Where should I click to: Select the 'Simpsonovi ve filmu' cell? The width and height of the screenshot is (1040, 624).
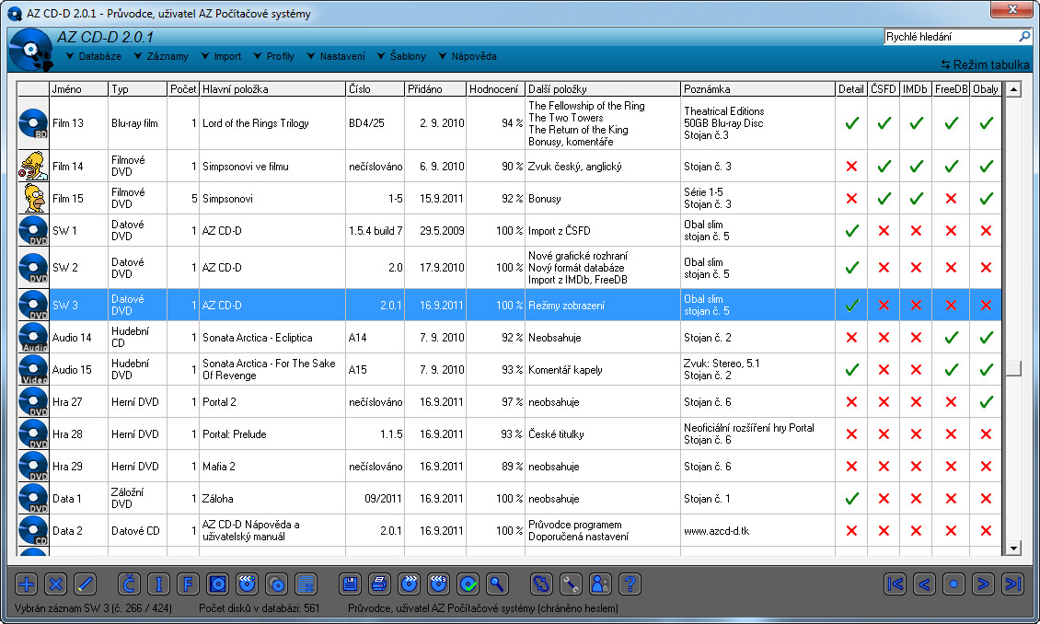(x=272, y=167)
